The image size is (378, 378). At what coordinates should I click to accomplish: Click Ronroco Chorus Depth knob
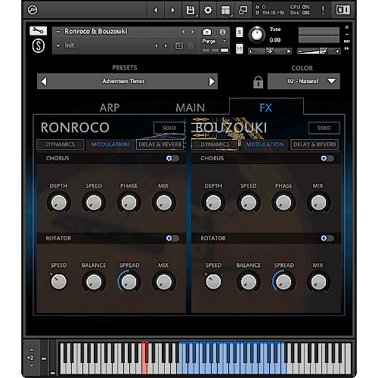[x=59, y=203]
